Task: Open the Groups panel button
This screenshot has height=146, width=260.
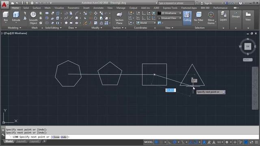Action: coord(236,15)
